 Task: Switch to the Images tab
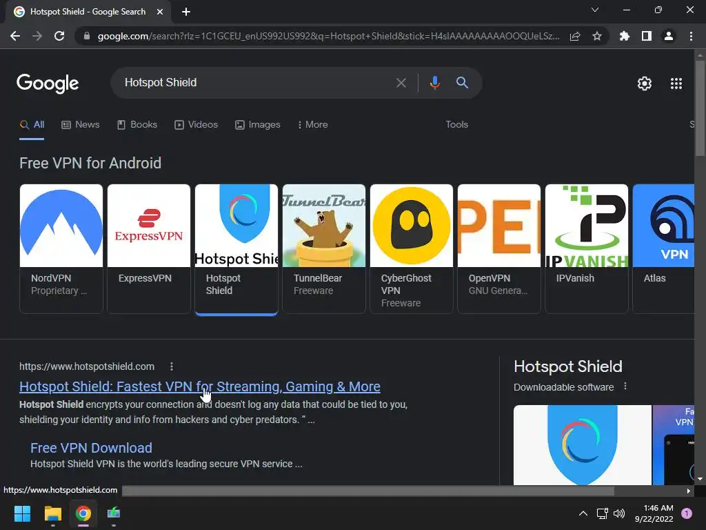258,125
